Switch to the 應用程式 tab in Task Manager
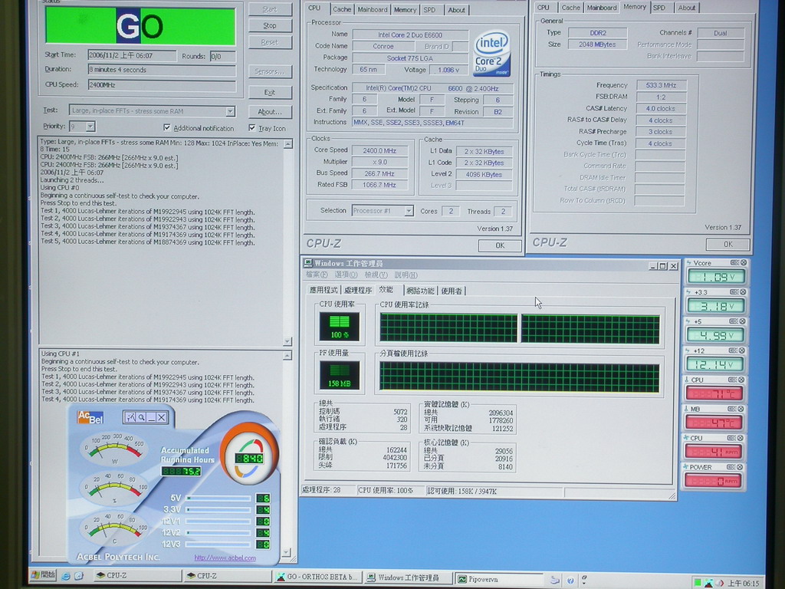The width and height of the screenshot is (785, 589). pyautogui.click(x=324, y=291)
